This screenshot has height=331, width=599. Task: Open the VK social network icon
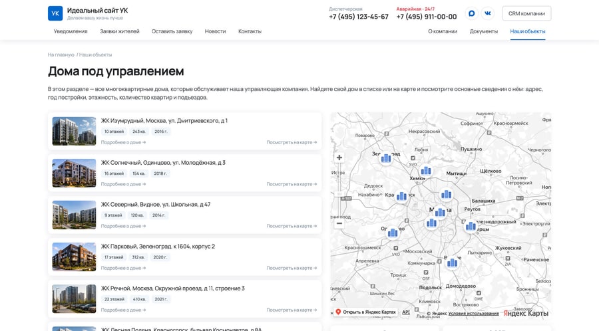pos(488,13)
